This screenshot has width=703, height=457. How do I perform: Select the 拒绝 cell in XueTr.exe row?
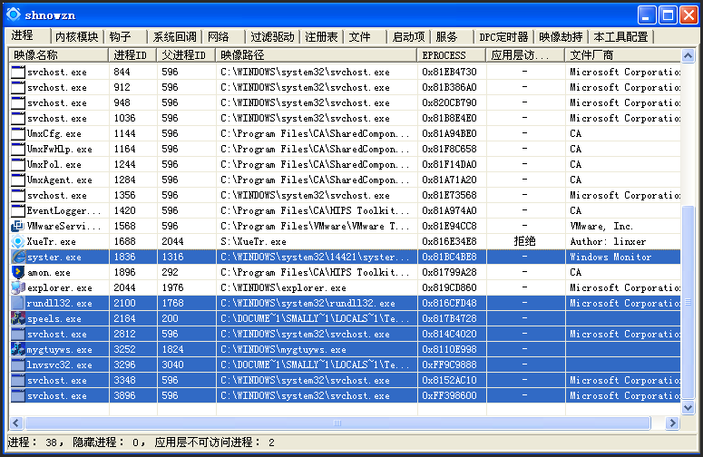coord(524,241)
